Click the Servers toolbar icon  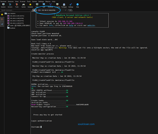coord(10,5)
